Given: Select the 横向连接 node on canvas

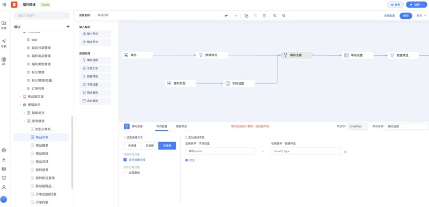Looking at the screenshot, I should point(297,55).
